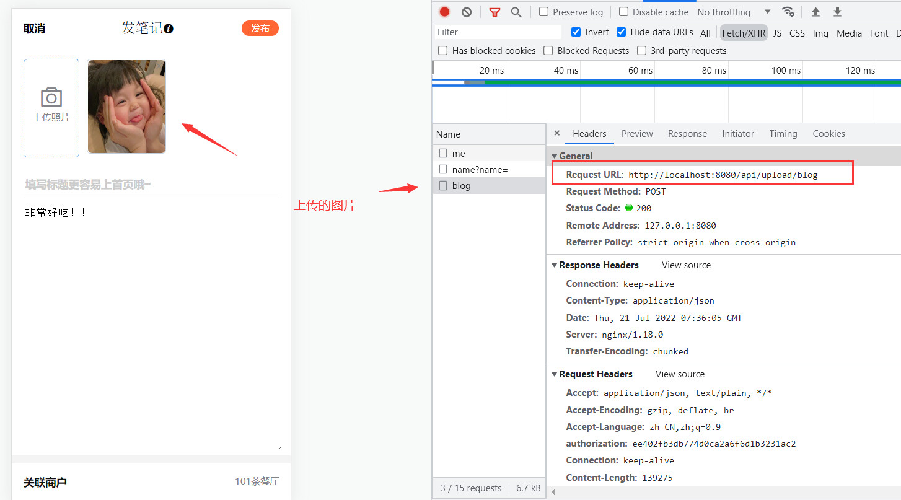Click the red record network log icon

coord(444,12)
